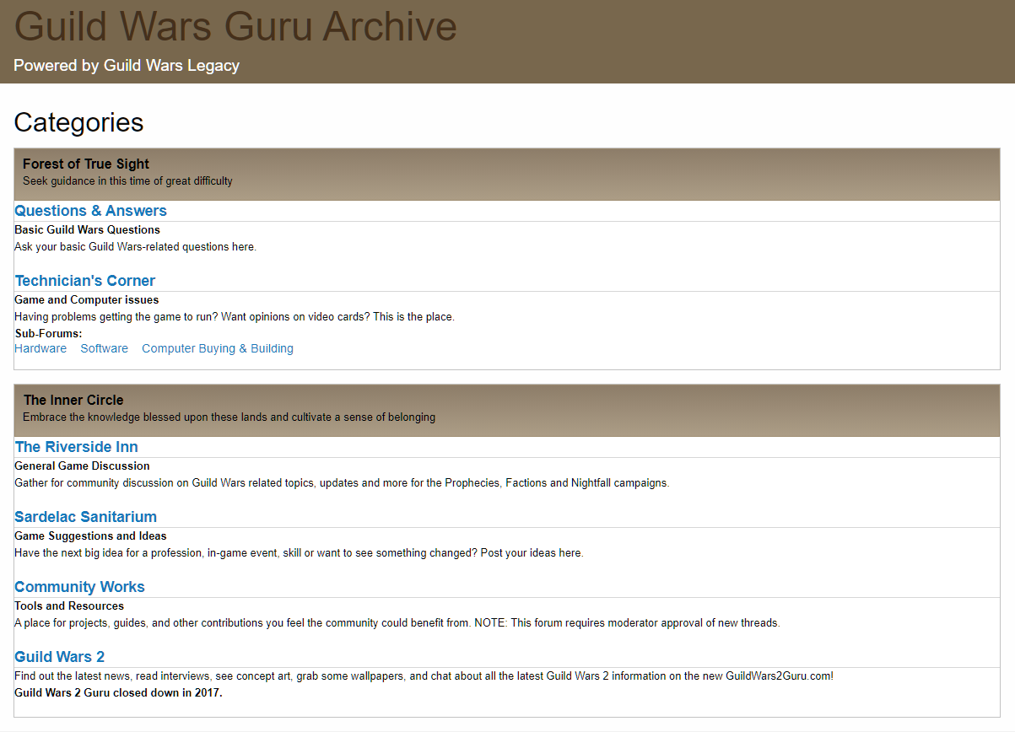Viewport: 1015px width, 732px height.
Task: Go to the Software sub-forum
Action: [x=104, y=348]
